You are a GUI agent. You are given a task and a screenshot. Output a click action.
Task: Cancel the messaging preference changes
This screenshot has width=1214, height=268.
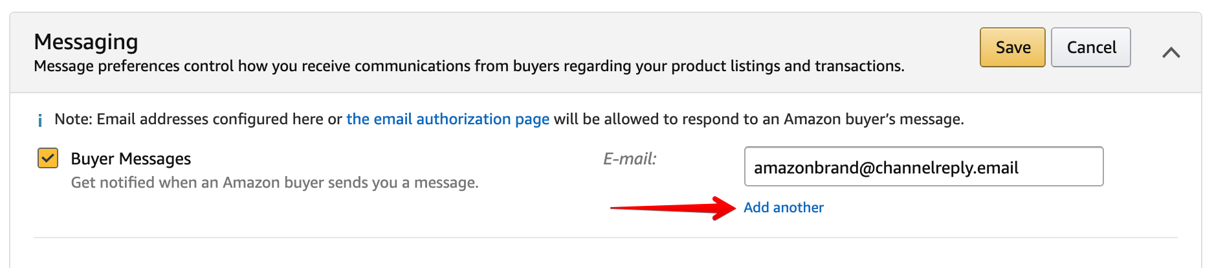coord(1090,47)
